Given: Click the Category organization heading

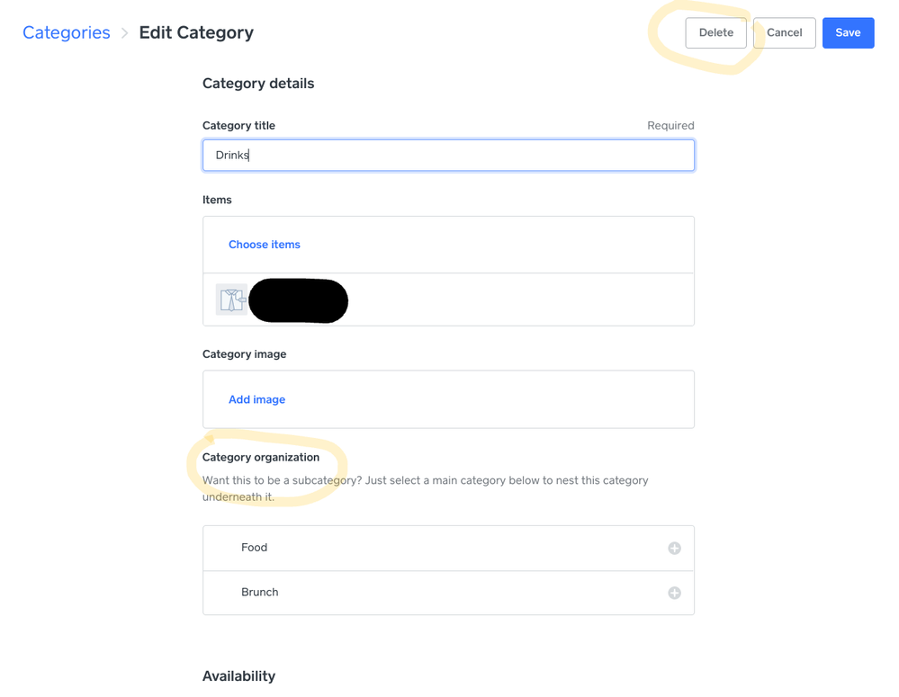Looking at the screenshot, I should click(261, 457).
